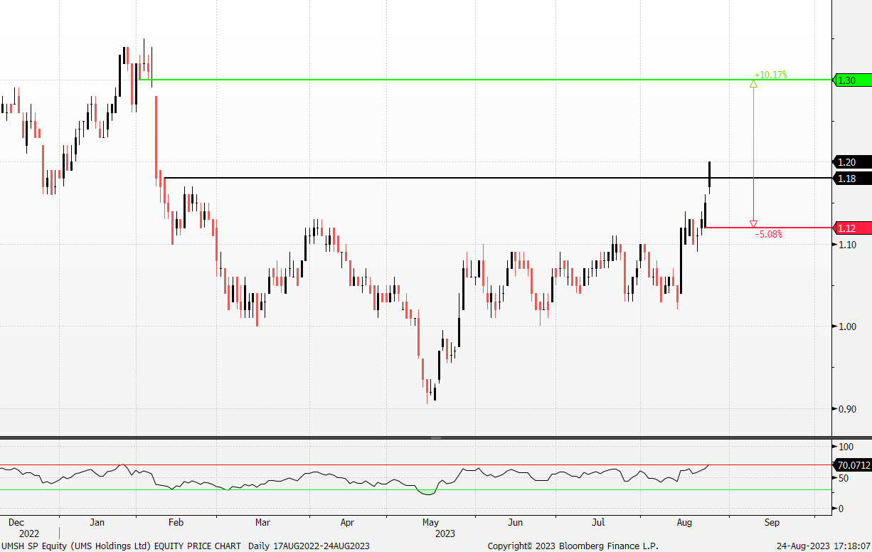Click the 24-Aug-2023 17:18:07 timestamp
Viewport: 872px width, 552px height.
[x=824, y=546]
